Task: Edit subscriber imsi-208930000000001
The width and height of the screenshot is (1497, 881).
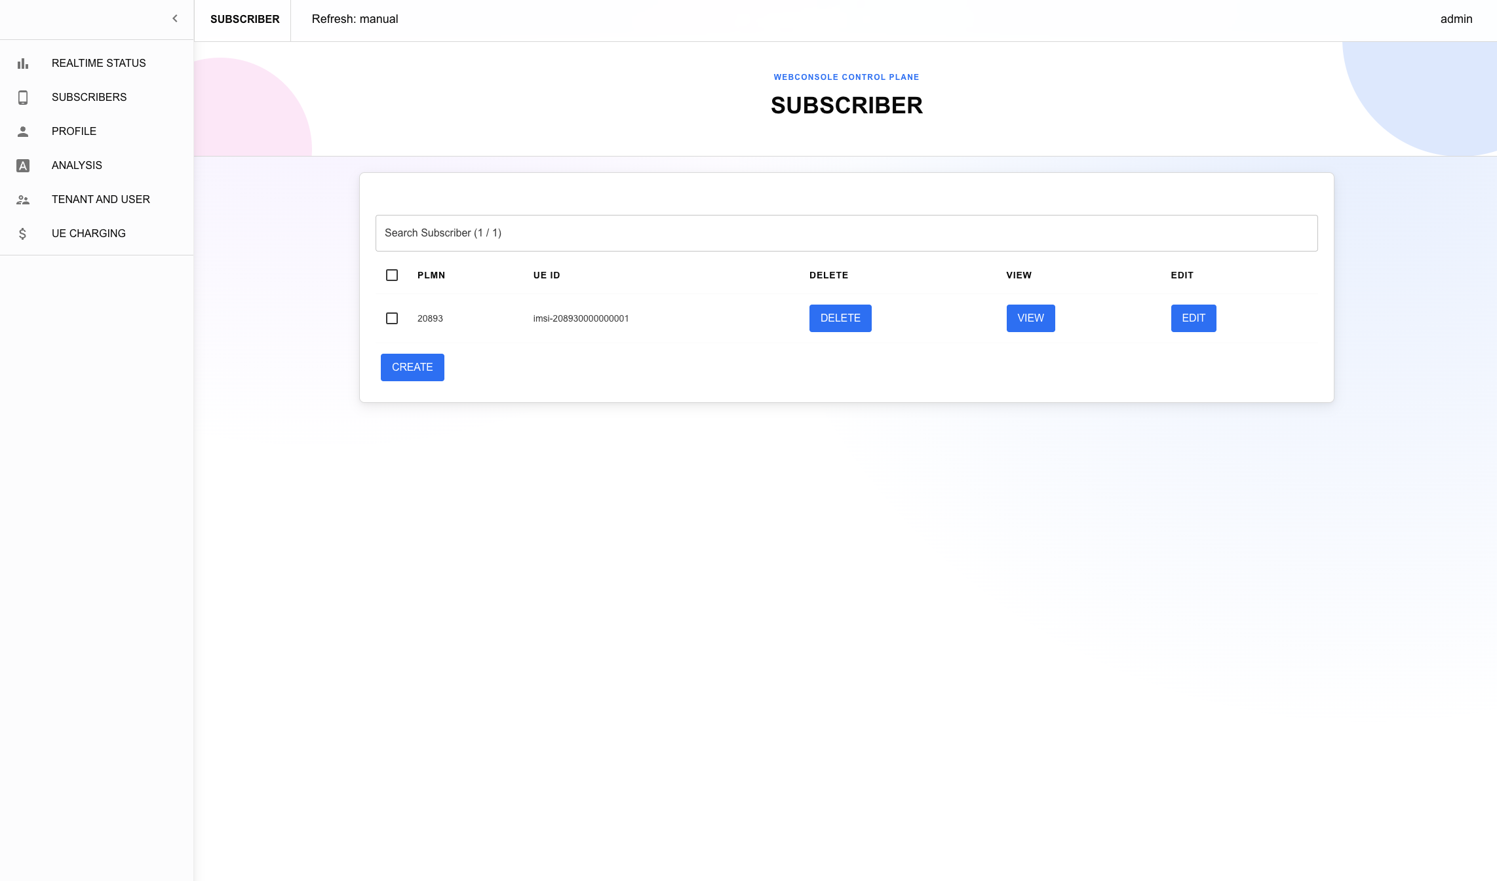Action: tap(1194, 318)
